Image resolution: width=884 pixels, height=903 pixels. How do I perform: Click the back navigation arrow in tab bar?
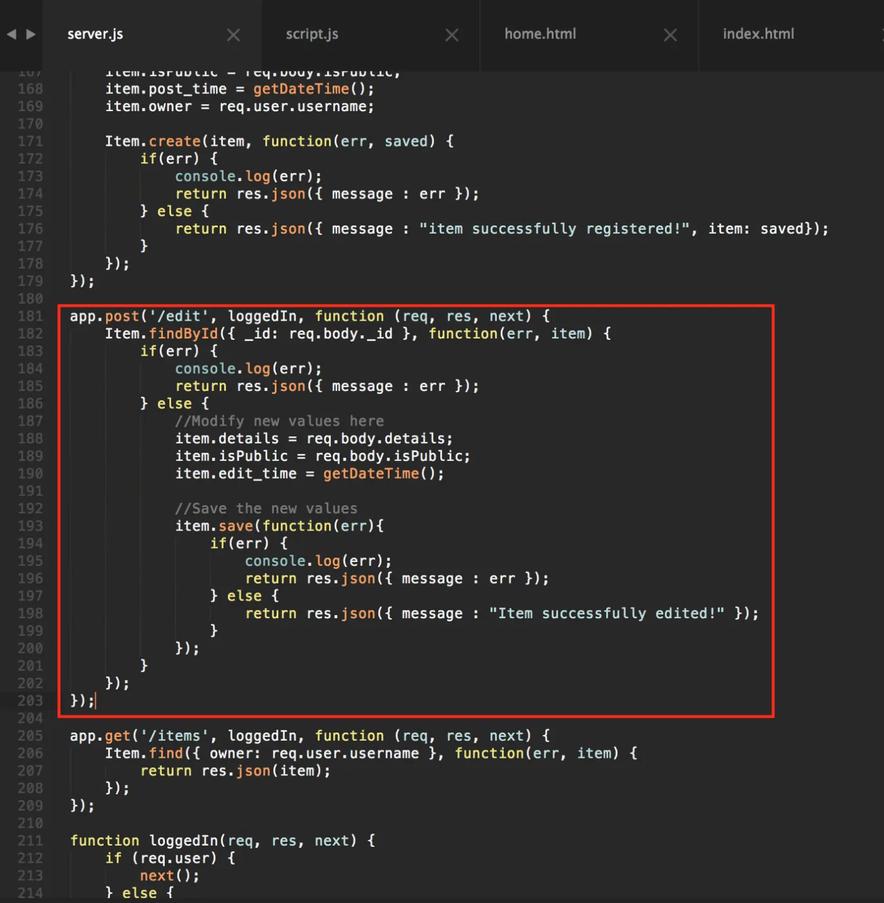[x=11, y=34]
